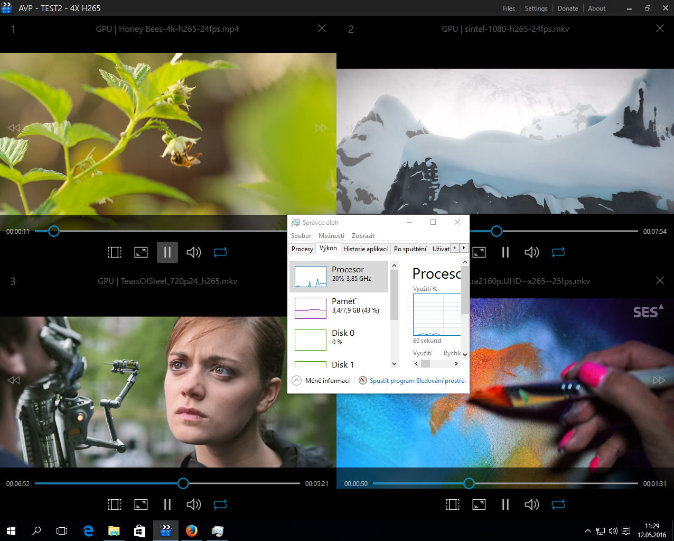The height and width of the screenshot is (541, 674).
Task: Open the Files menu in AVP
Action: tap(509, 8)
